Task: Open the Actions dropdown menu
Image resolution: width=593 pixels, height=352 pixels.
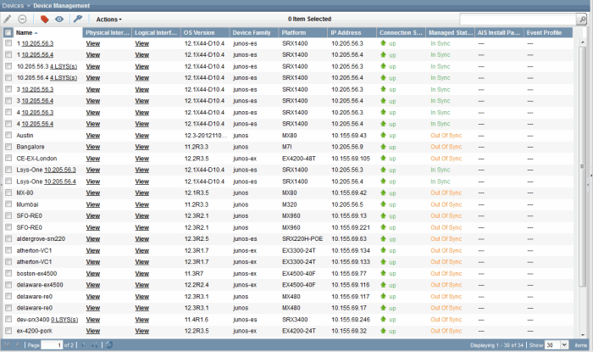Action: tap(108, 19)
